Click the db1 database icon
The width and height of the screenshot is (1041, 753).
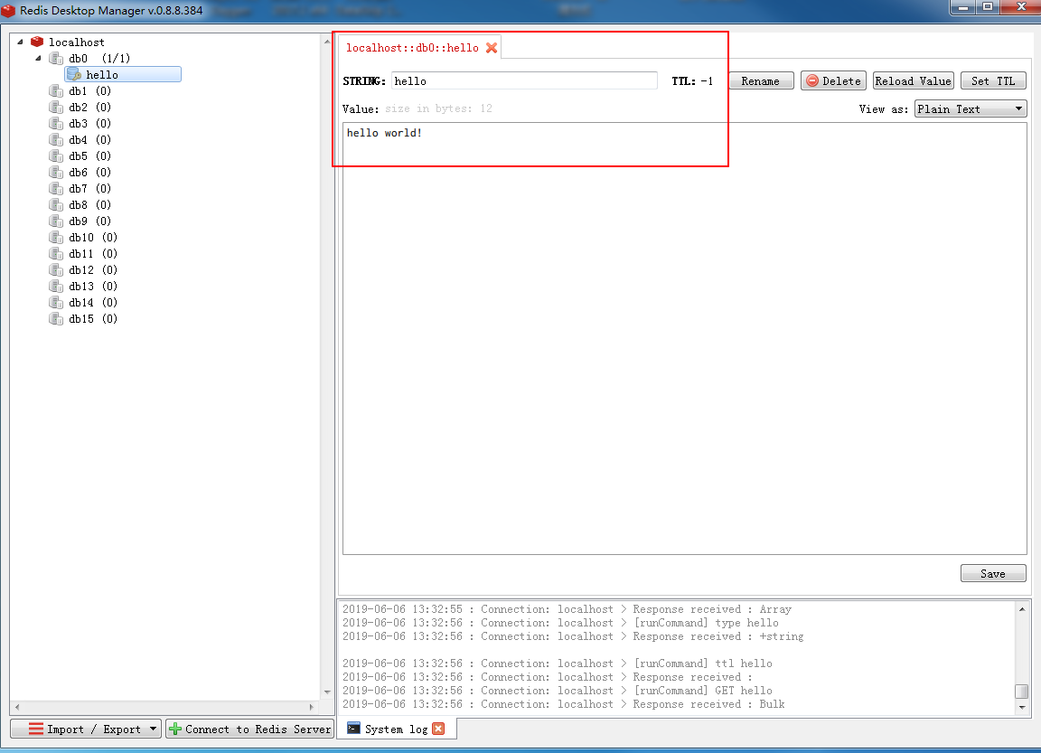(x=56, y=91)
